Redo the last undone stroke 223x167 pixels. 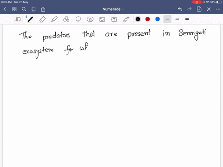[190, 9]
